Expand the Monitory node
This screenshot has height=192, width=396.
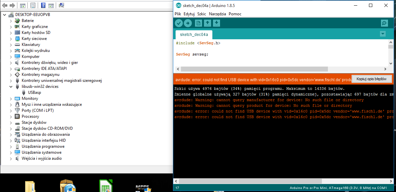(x=11, y=98)
